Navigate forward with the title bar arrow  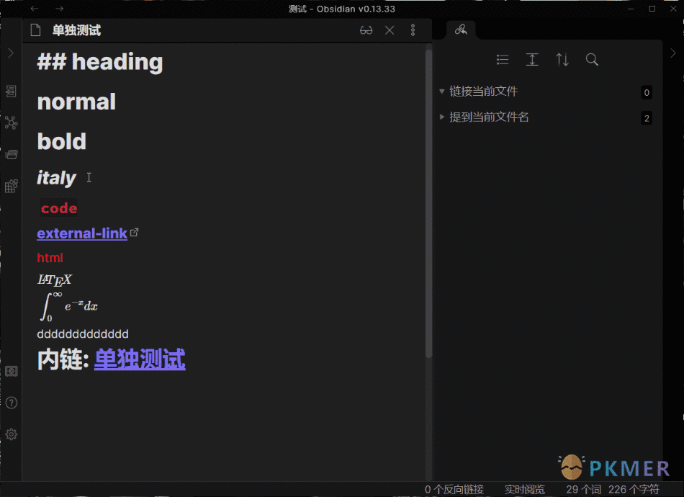59,9
